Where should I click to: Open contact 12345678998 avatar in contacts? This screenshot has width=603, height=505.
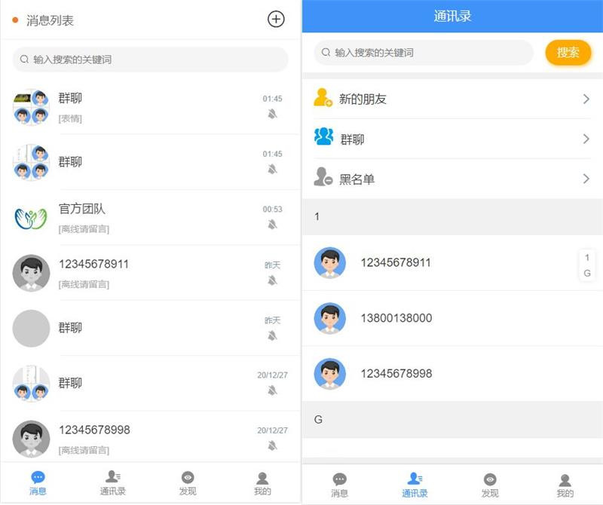coord(330,374)
